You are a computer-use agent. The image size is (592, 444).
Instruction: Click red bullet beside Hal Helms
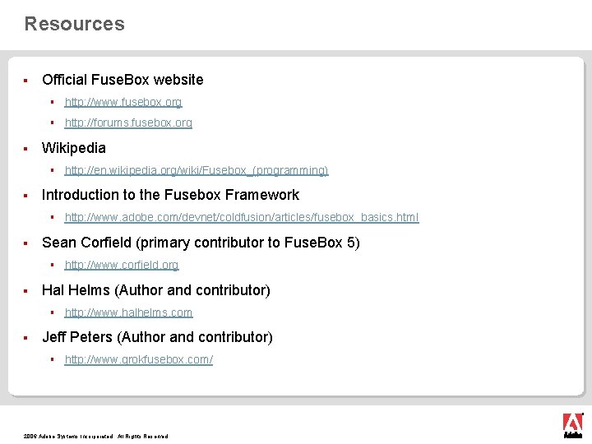pyautogui.click(x=25, y=291)
